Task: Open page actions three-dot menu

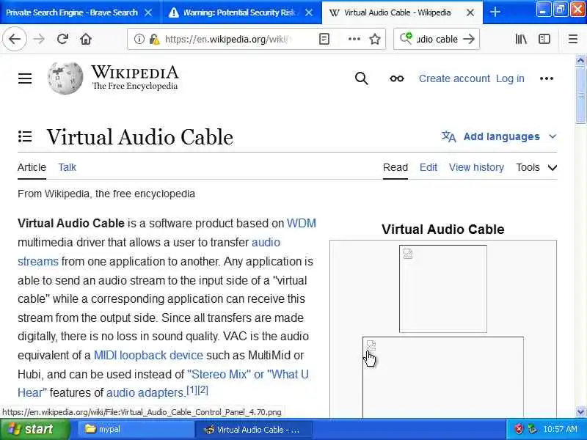Action: click(x=354, y=39)
